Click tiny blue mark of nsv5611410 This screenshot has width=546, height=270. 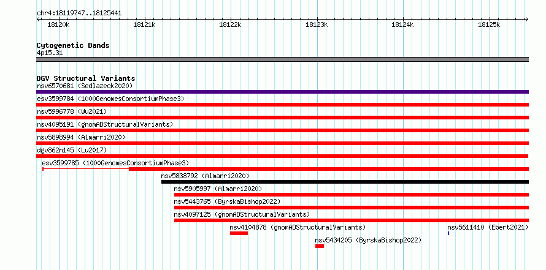coord(448,233)
